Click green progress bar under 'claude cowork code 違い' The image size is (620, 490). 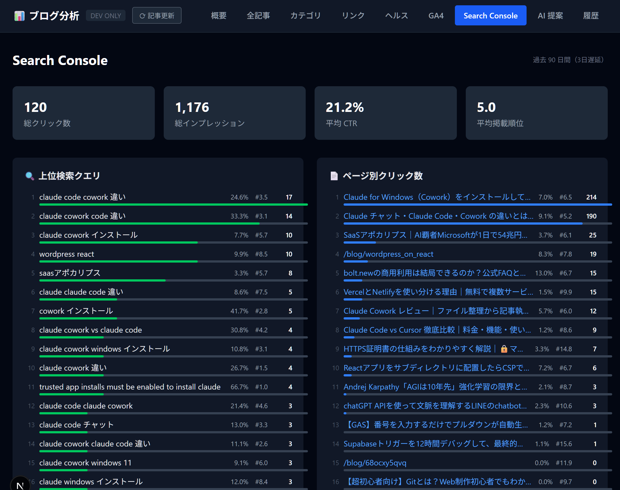pos(149,223)
